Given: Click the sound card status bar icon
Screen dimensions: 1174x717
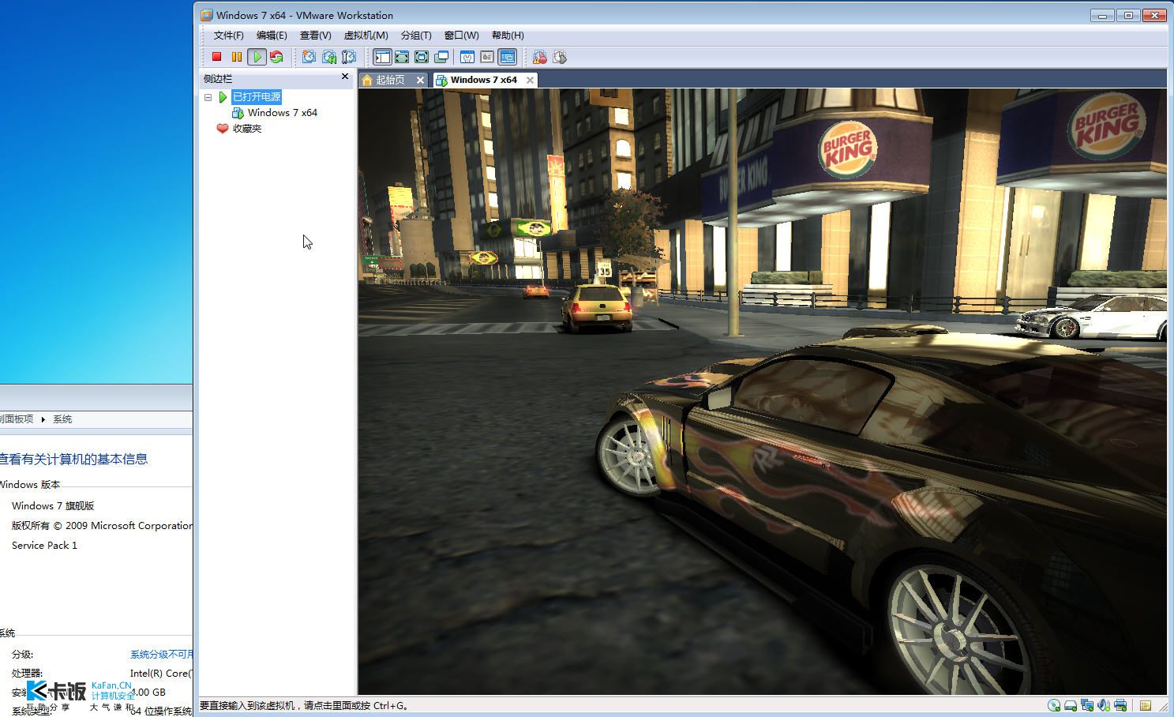Looking at the screenshot, I should (x=1104, y=706).
